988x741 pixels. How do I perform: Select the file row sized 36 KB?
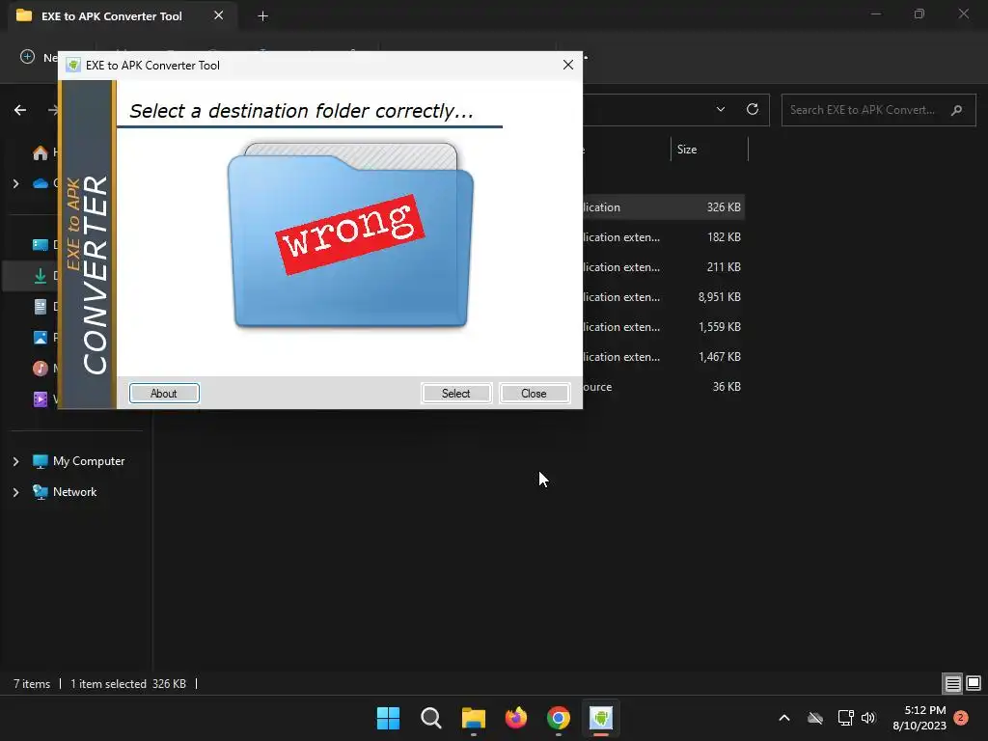click(663, 387)
